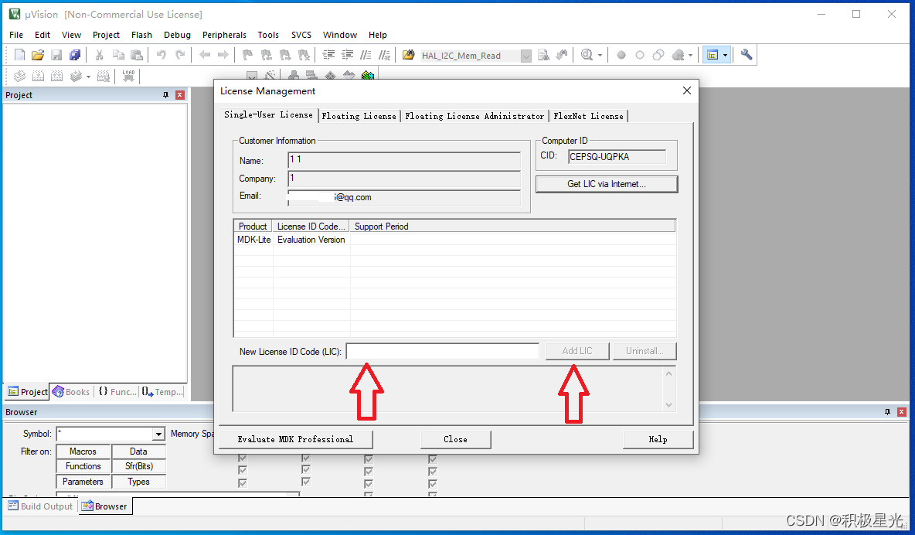This screenshot has height=535, width=915.
Task: Open Configuration with the wrench icon
Action: tap(747, 55)
